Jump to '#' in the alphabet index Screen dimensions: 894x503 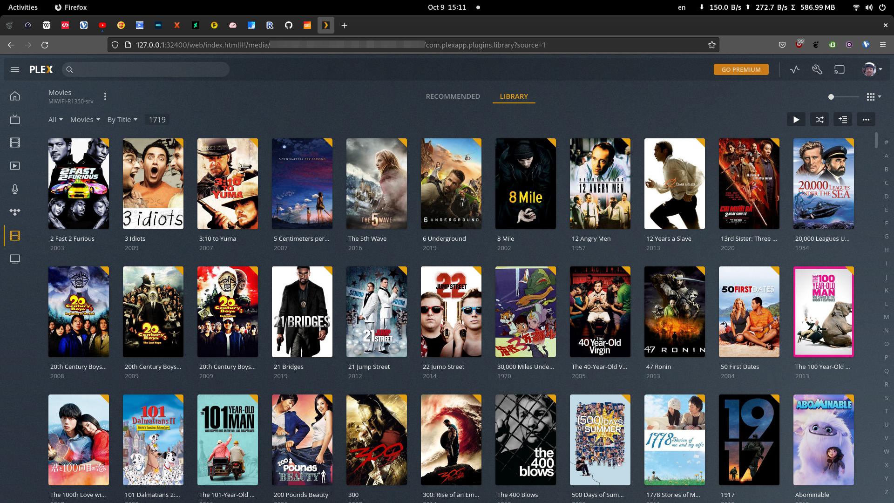tap(887, 142)
